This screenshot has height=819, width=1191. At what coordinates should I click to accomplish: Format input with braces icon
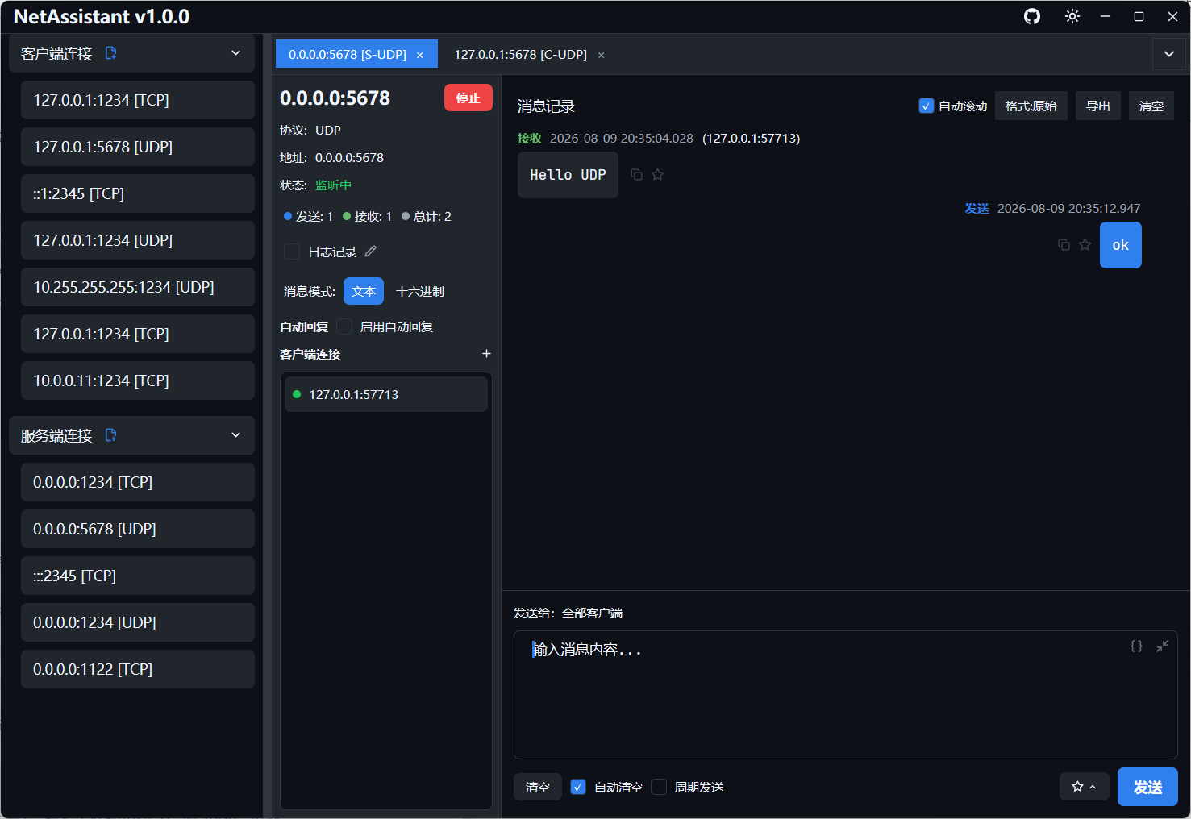click(1136, 646)
